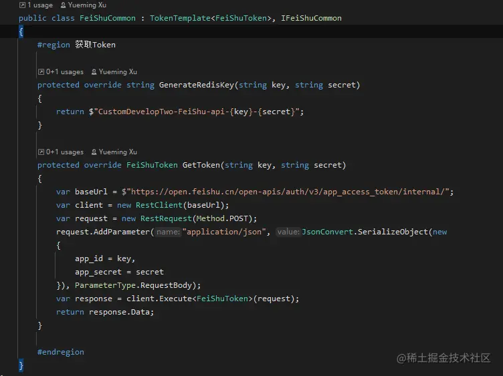
Task: Click Method.POST argument
Action: click(x=222, y=218)
